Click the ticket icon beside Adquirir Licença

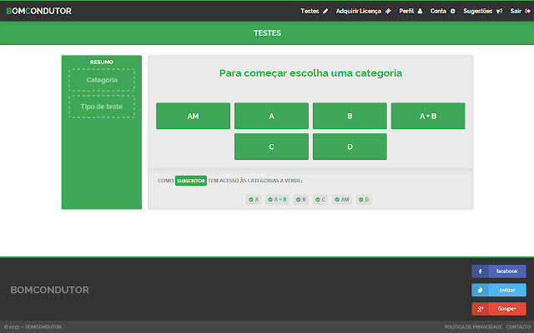tap(388, 12)
